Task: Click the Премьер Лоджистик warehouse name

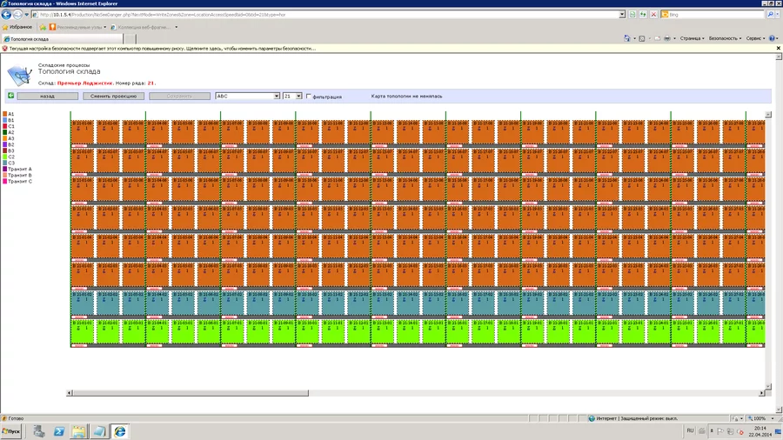Action: [85, 83]
